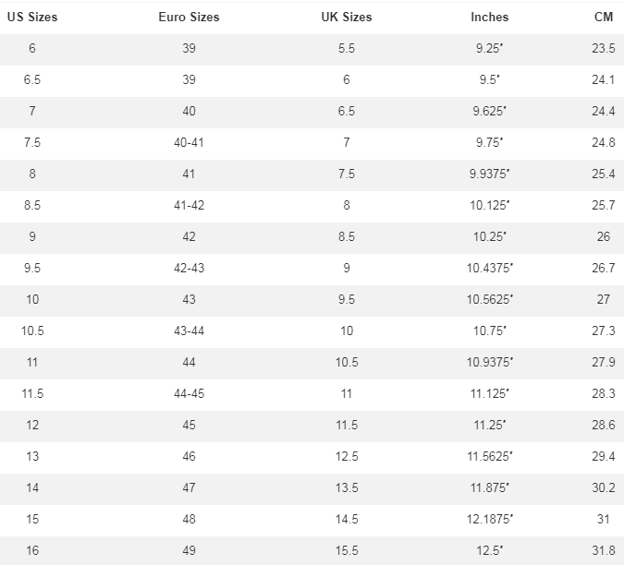
Task: Select the CM column header
Action: click(x=604, y=18)
